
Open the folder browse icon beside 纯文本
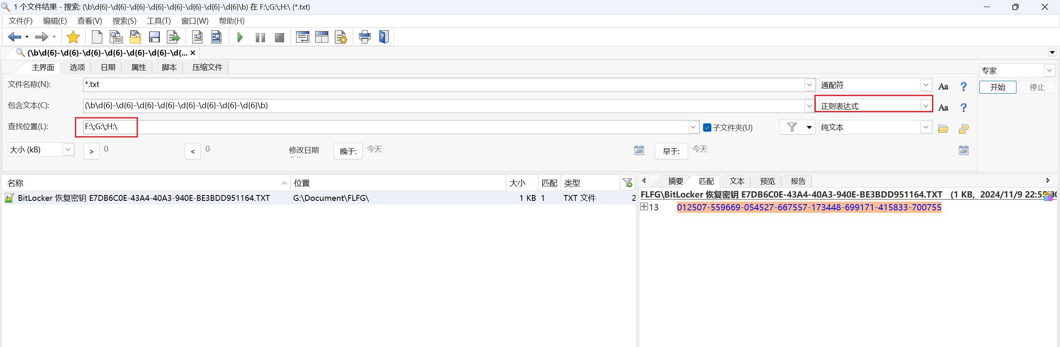(943, 128)
